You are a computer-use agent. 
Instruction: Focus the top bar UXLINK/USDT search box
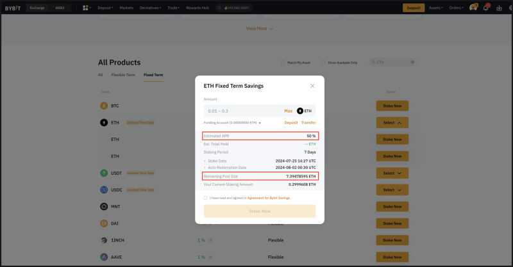coord(234,8)
